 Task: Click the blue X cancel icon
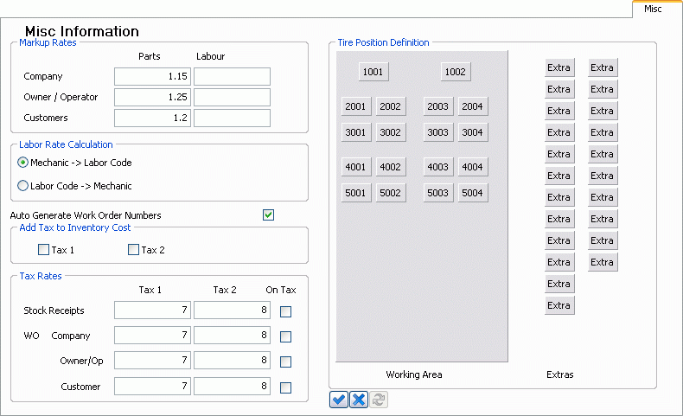coord(359,400)
